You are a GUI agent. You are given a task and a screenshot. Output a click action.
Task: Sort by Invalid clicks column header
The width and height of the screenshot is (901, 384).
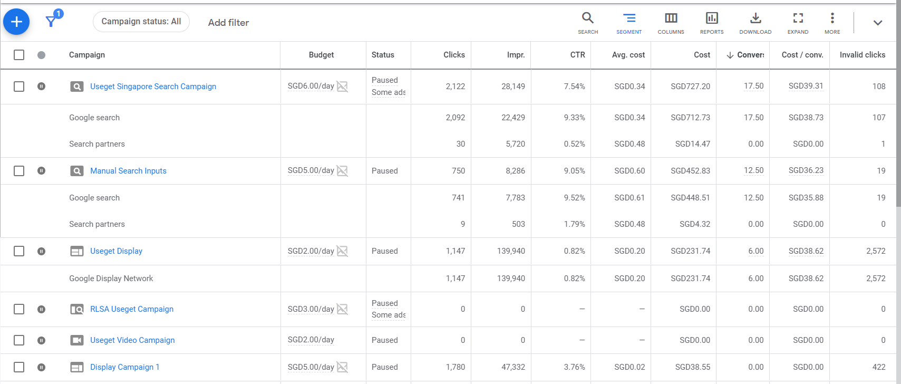[x=863, y=55]
